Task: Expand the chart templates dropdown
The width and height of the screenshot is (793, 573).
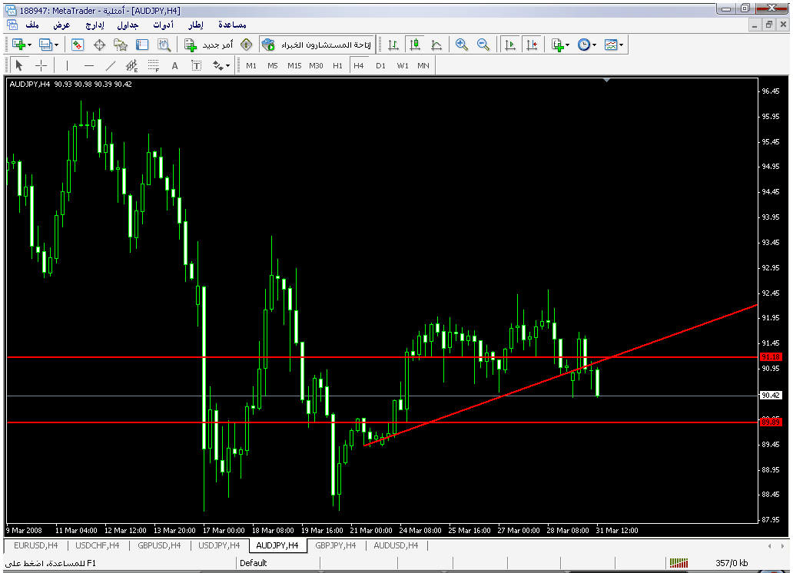Action: [x=613, y=45]
